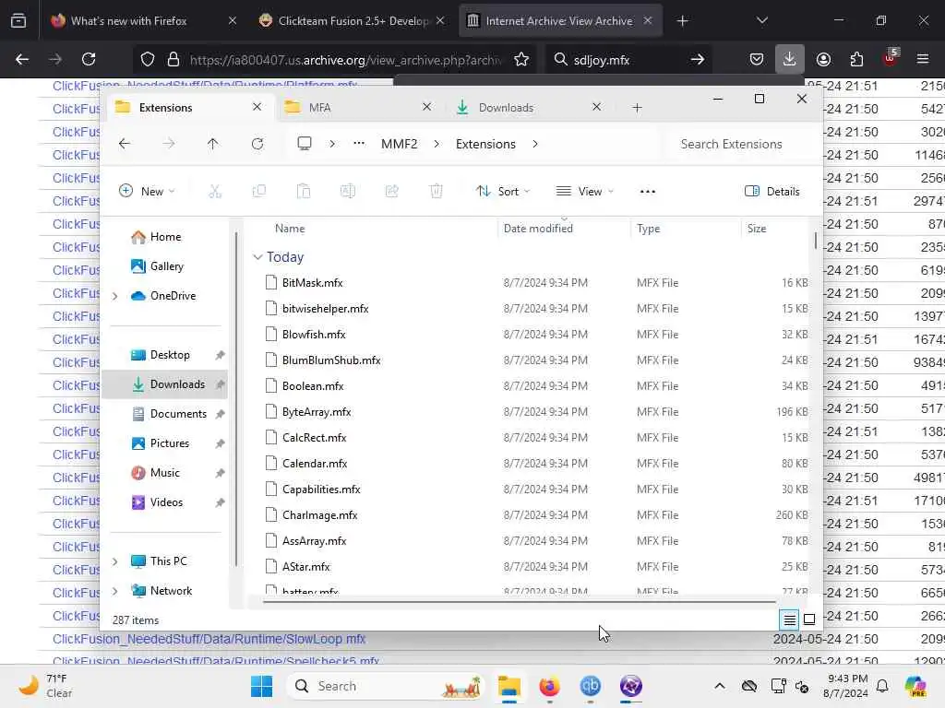Select the CharImage.mfx file
This screenshot has height=708, width=945.
click(319, 515)
